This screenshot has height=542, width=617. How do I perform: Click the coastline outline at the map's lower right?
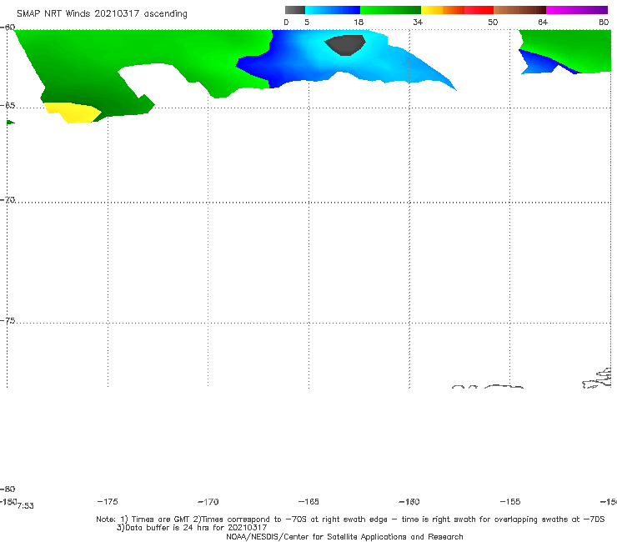(597, 379)
